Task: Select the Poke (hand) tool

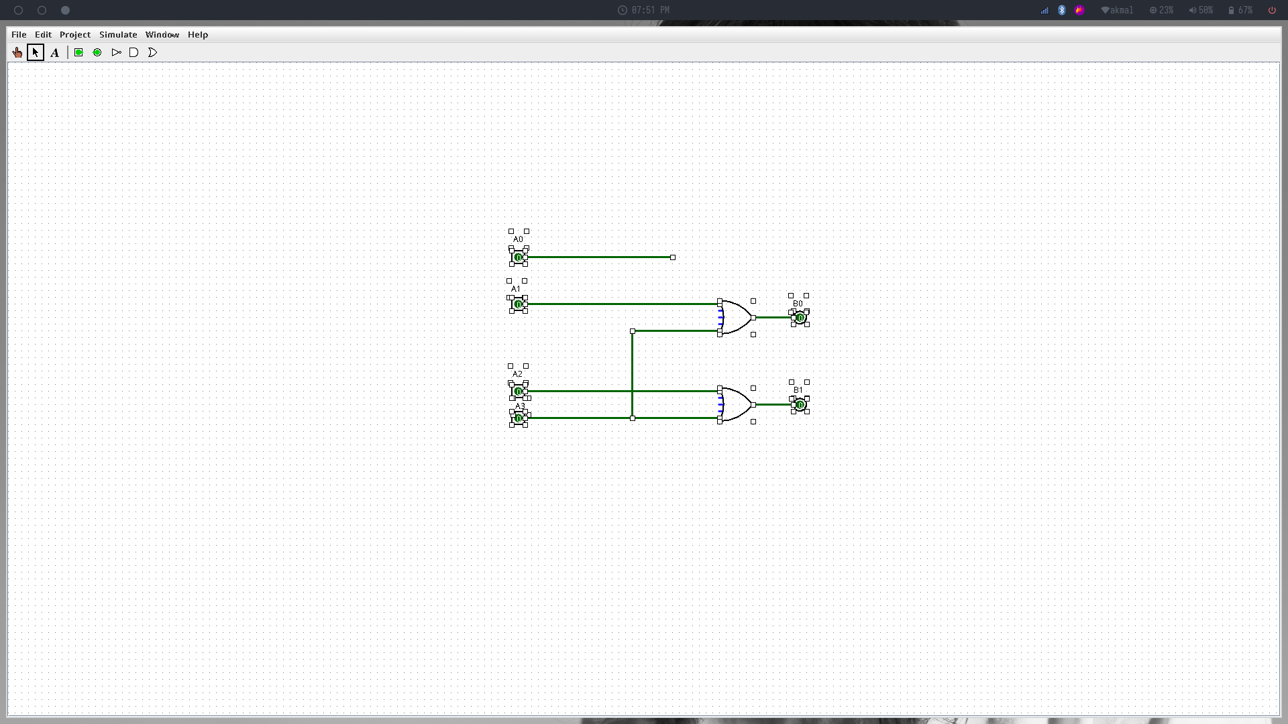Action: (17, 52)
